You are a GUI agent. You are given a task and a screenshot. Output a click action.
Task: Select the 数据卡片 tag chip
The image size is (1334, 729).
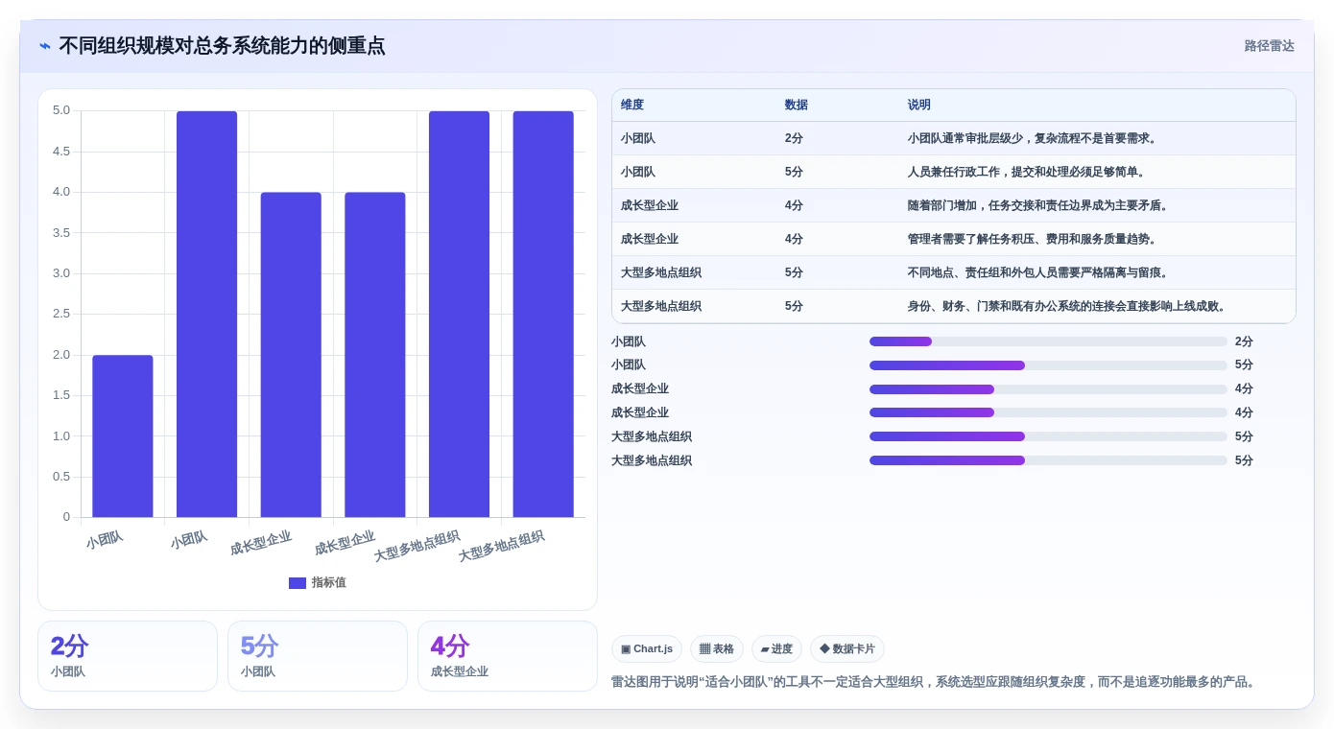click(847, 649)
